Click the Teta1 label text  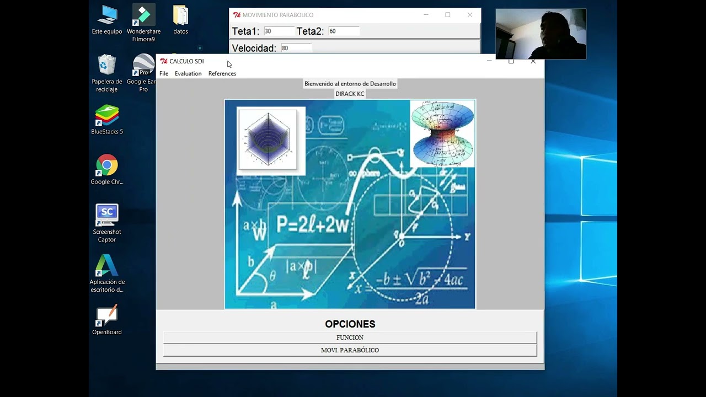point(245,31)
